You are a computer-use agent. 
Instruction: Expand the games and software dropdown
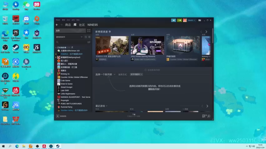69,37
